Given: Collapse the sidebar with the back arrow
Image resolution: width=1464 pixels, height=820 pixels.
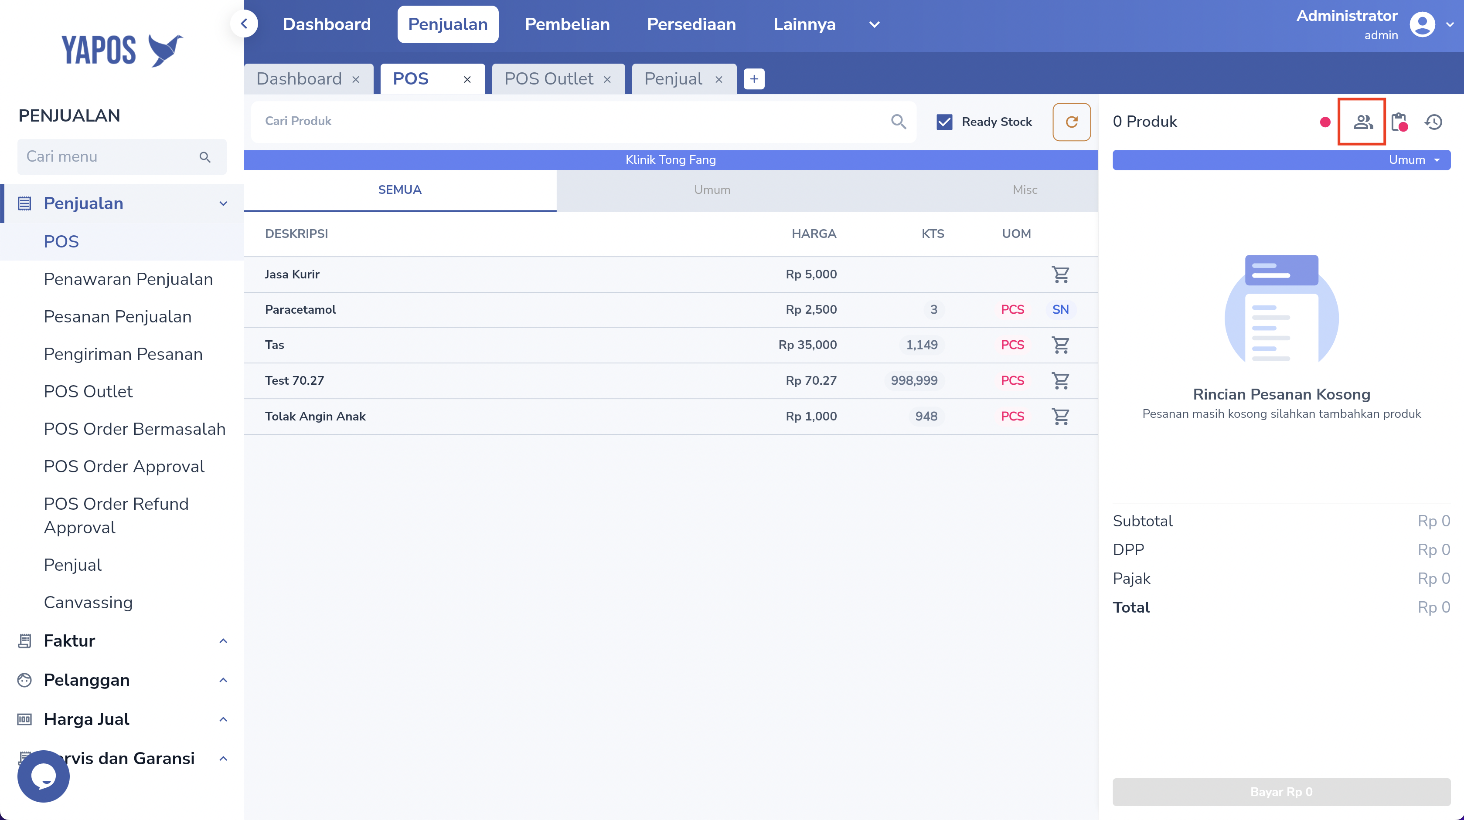Looking at the screenshot, I should pyautogui.click(x=245, y=24).
